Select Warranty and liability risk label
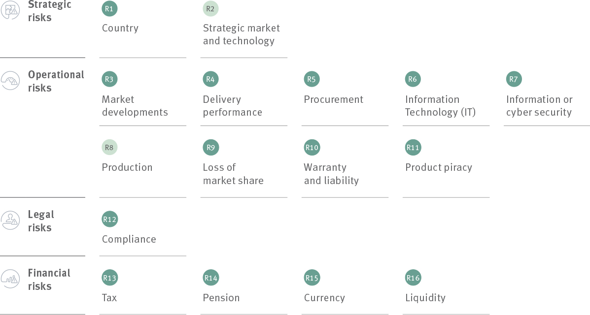The width and height of the screenshot is (590, 315). tap(331, 174)
